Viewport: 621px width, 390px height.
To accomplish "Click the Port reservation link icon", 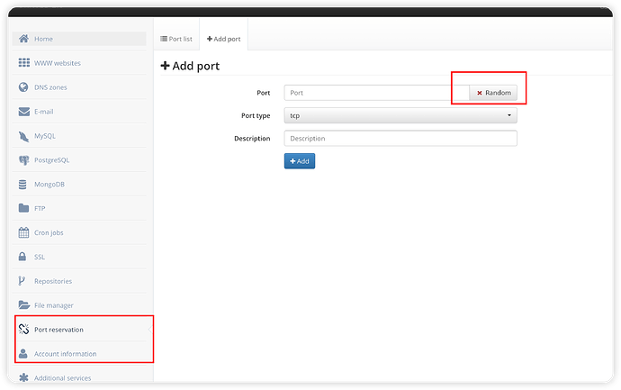I will 23,329.
